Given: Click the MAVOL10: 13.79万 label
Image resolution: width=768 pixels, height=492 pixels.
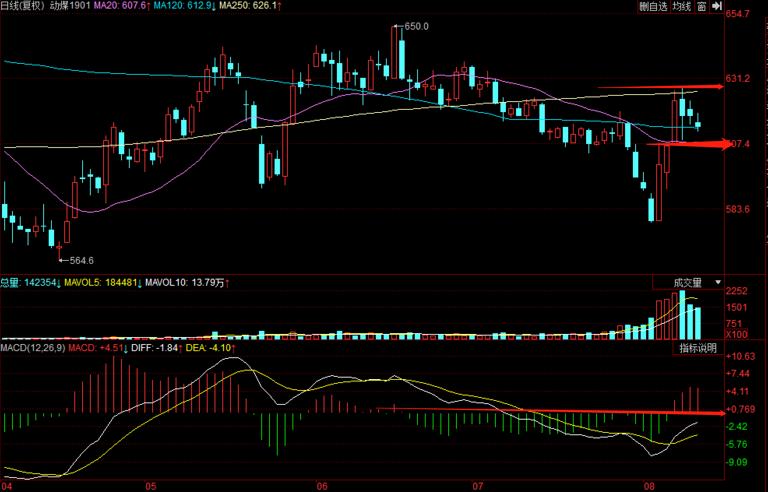Looking at the screenshot, I should [187, 283].
